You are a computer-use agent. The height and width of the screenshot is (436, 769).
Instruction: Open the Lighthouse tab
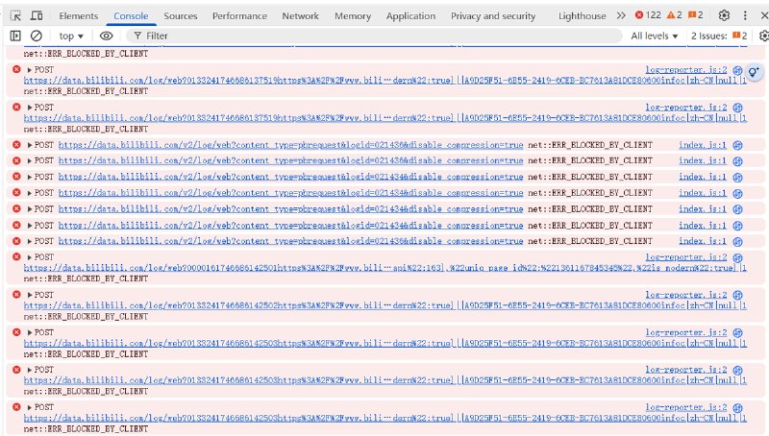click(x=582, y=16)
